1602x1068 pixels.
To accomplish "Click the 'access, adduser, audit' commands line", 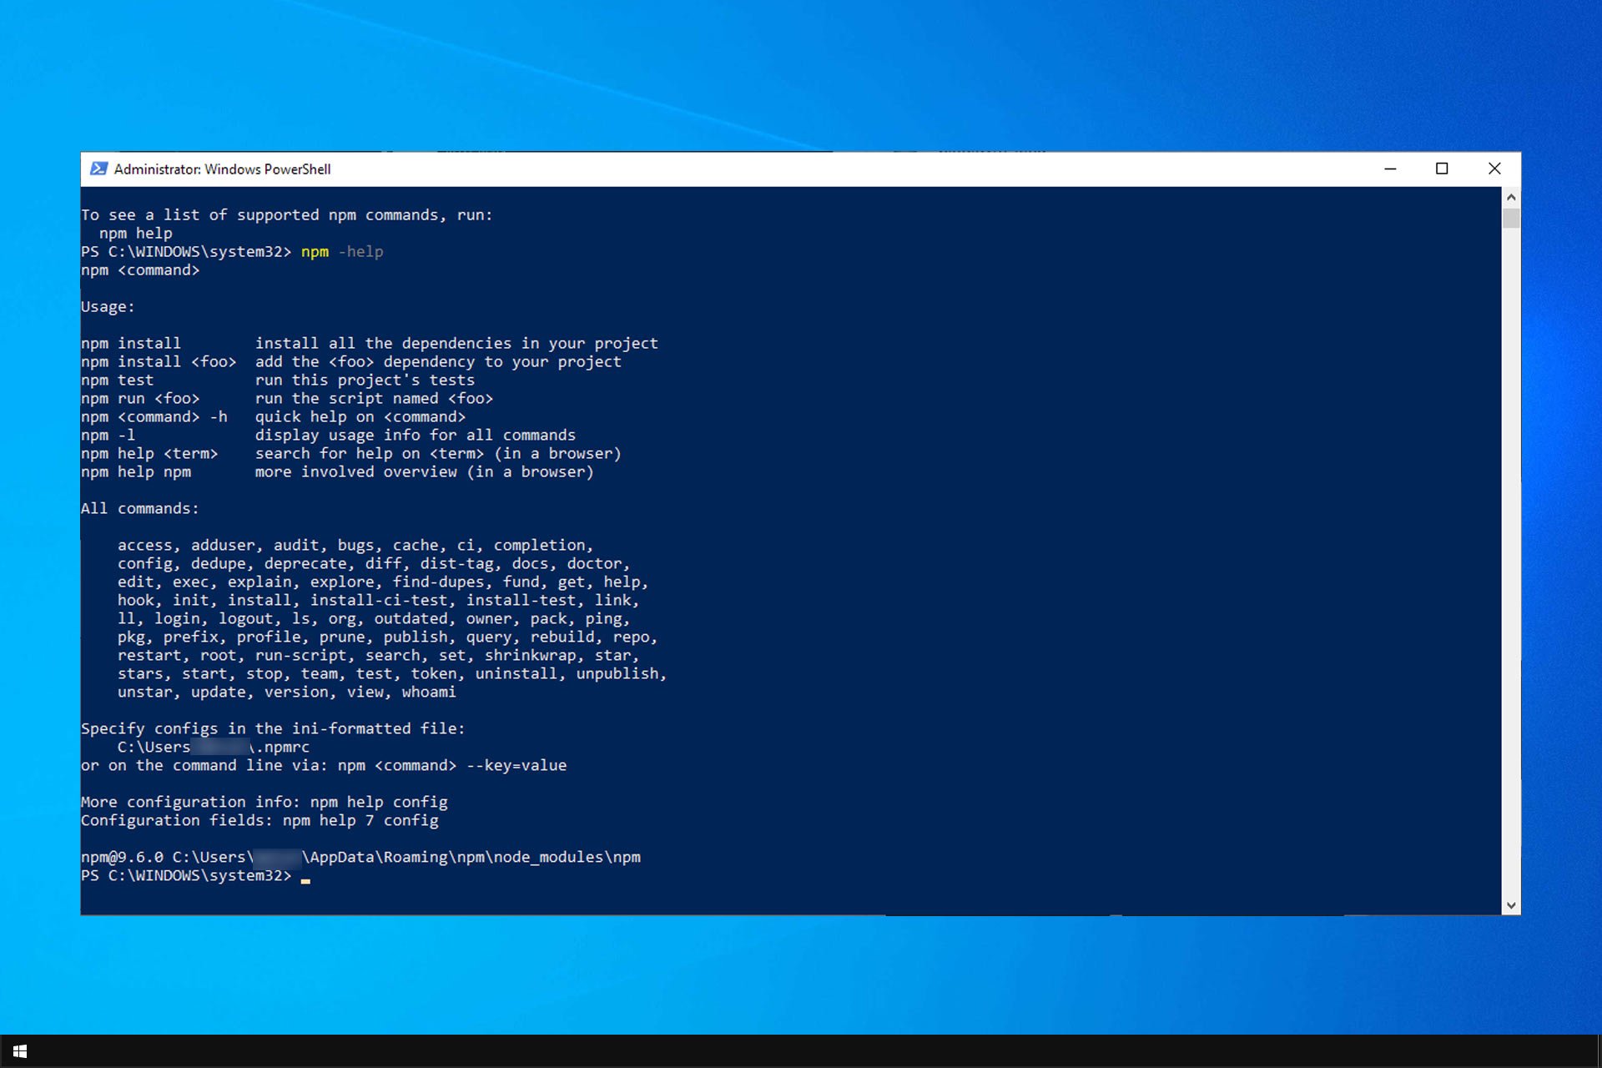I will coord(355,546).
